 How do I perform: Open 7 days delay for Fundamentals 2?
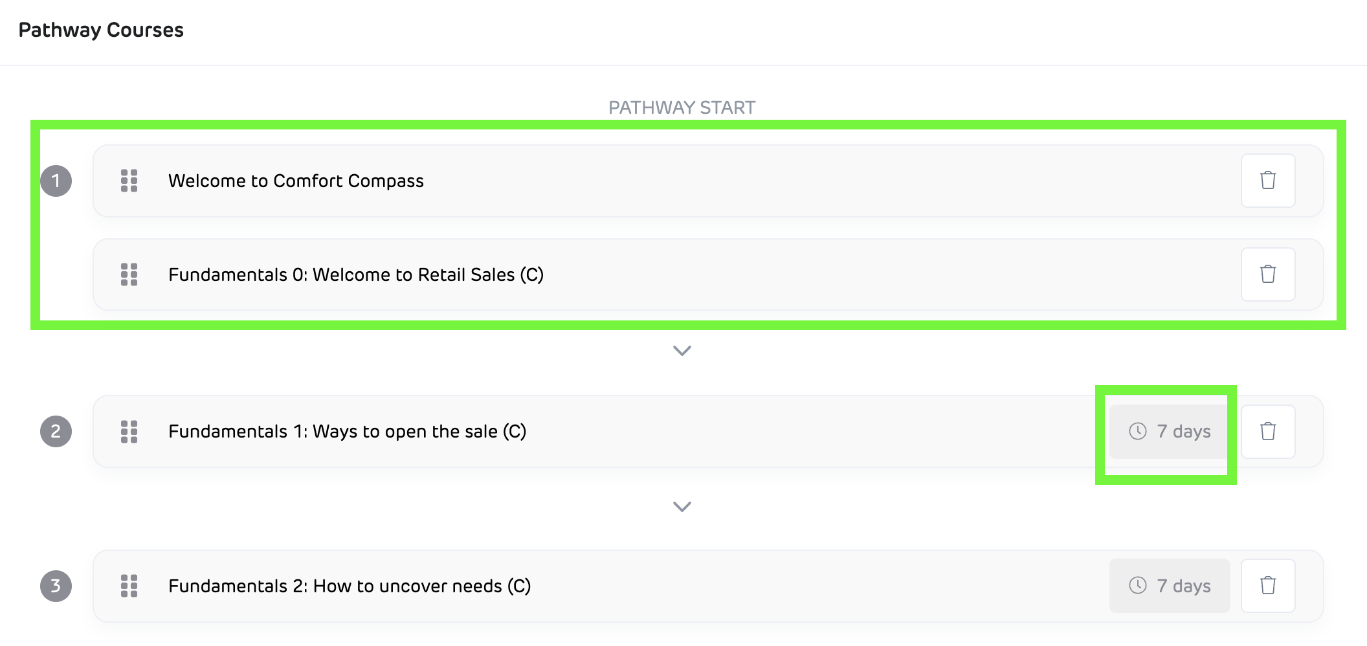pos(1170,586)
